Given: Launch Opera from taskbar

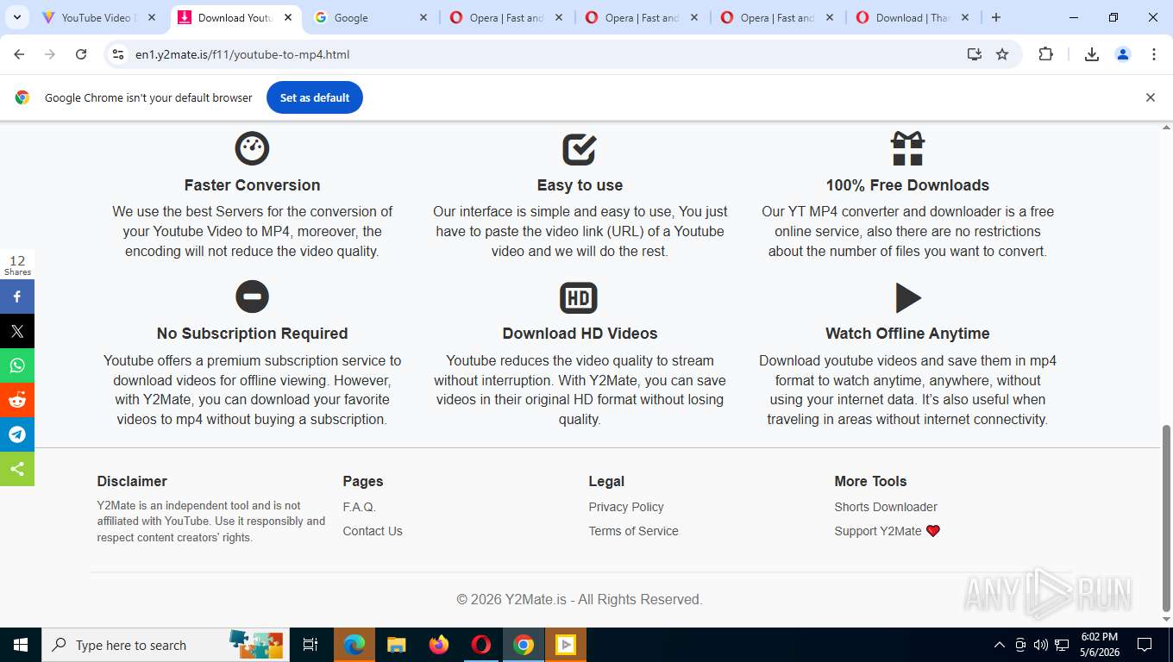Looking at the screenshot, I should coord(481,645).
